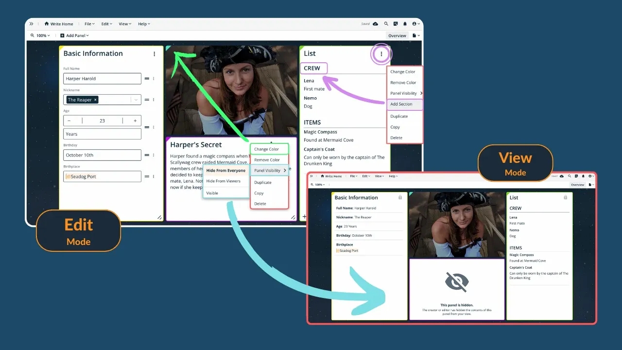The width and height of the screenshot is (622, 350).
Task: Open the notifications bell icon
Action: (x=405, y=24)
